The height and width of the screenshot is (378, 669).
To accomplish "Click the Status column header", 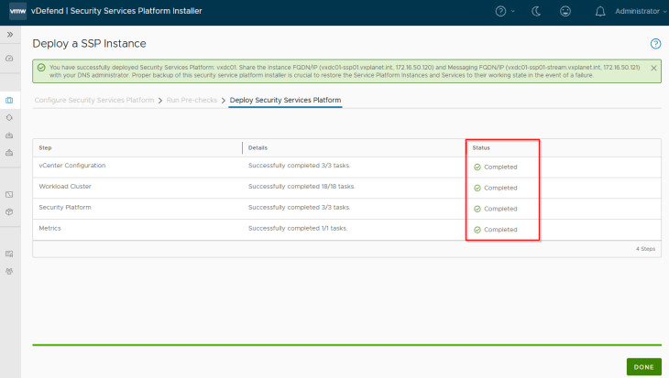I will point(481,147).
